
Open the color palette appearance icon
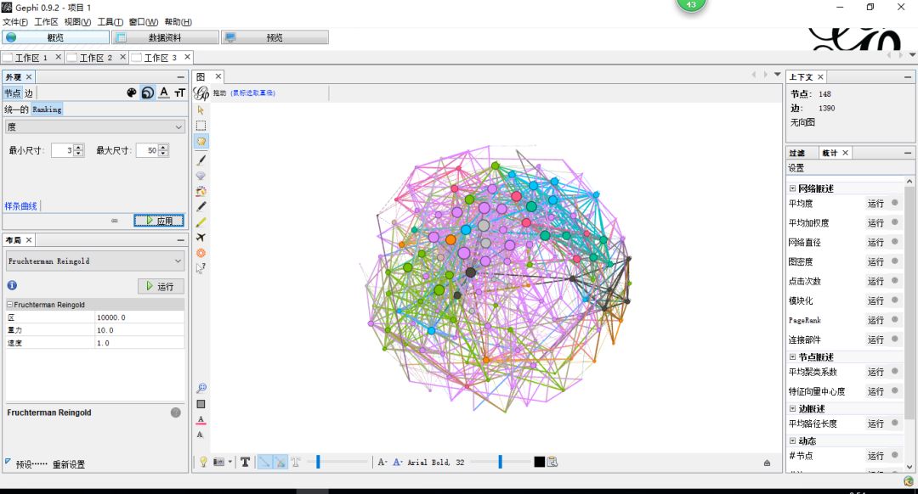[132, 93]
